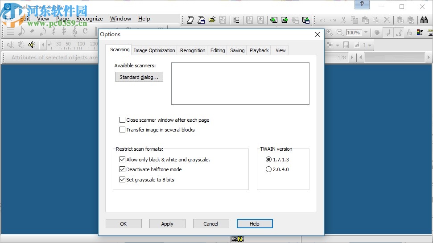
Task: Switch to the Playback tab
Action: [259, 50]
